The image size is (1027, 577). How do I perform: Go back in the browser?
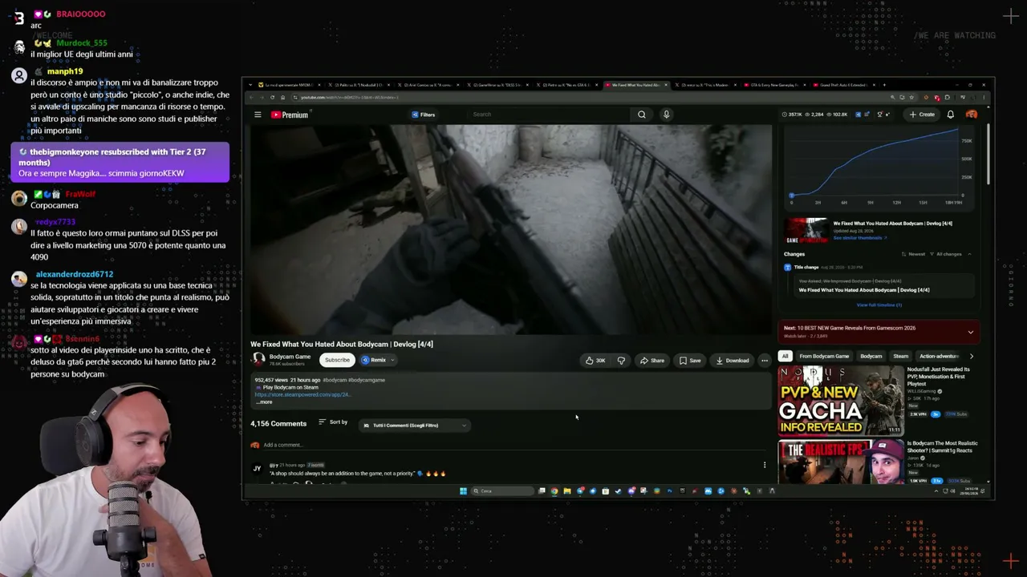251,98
